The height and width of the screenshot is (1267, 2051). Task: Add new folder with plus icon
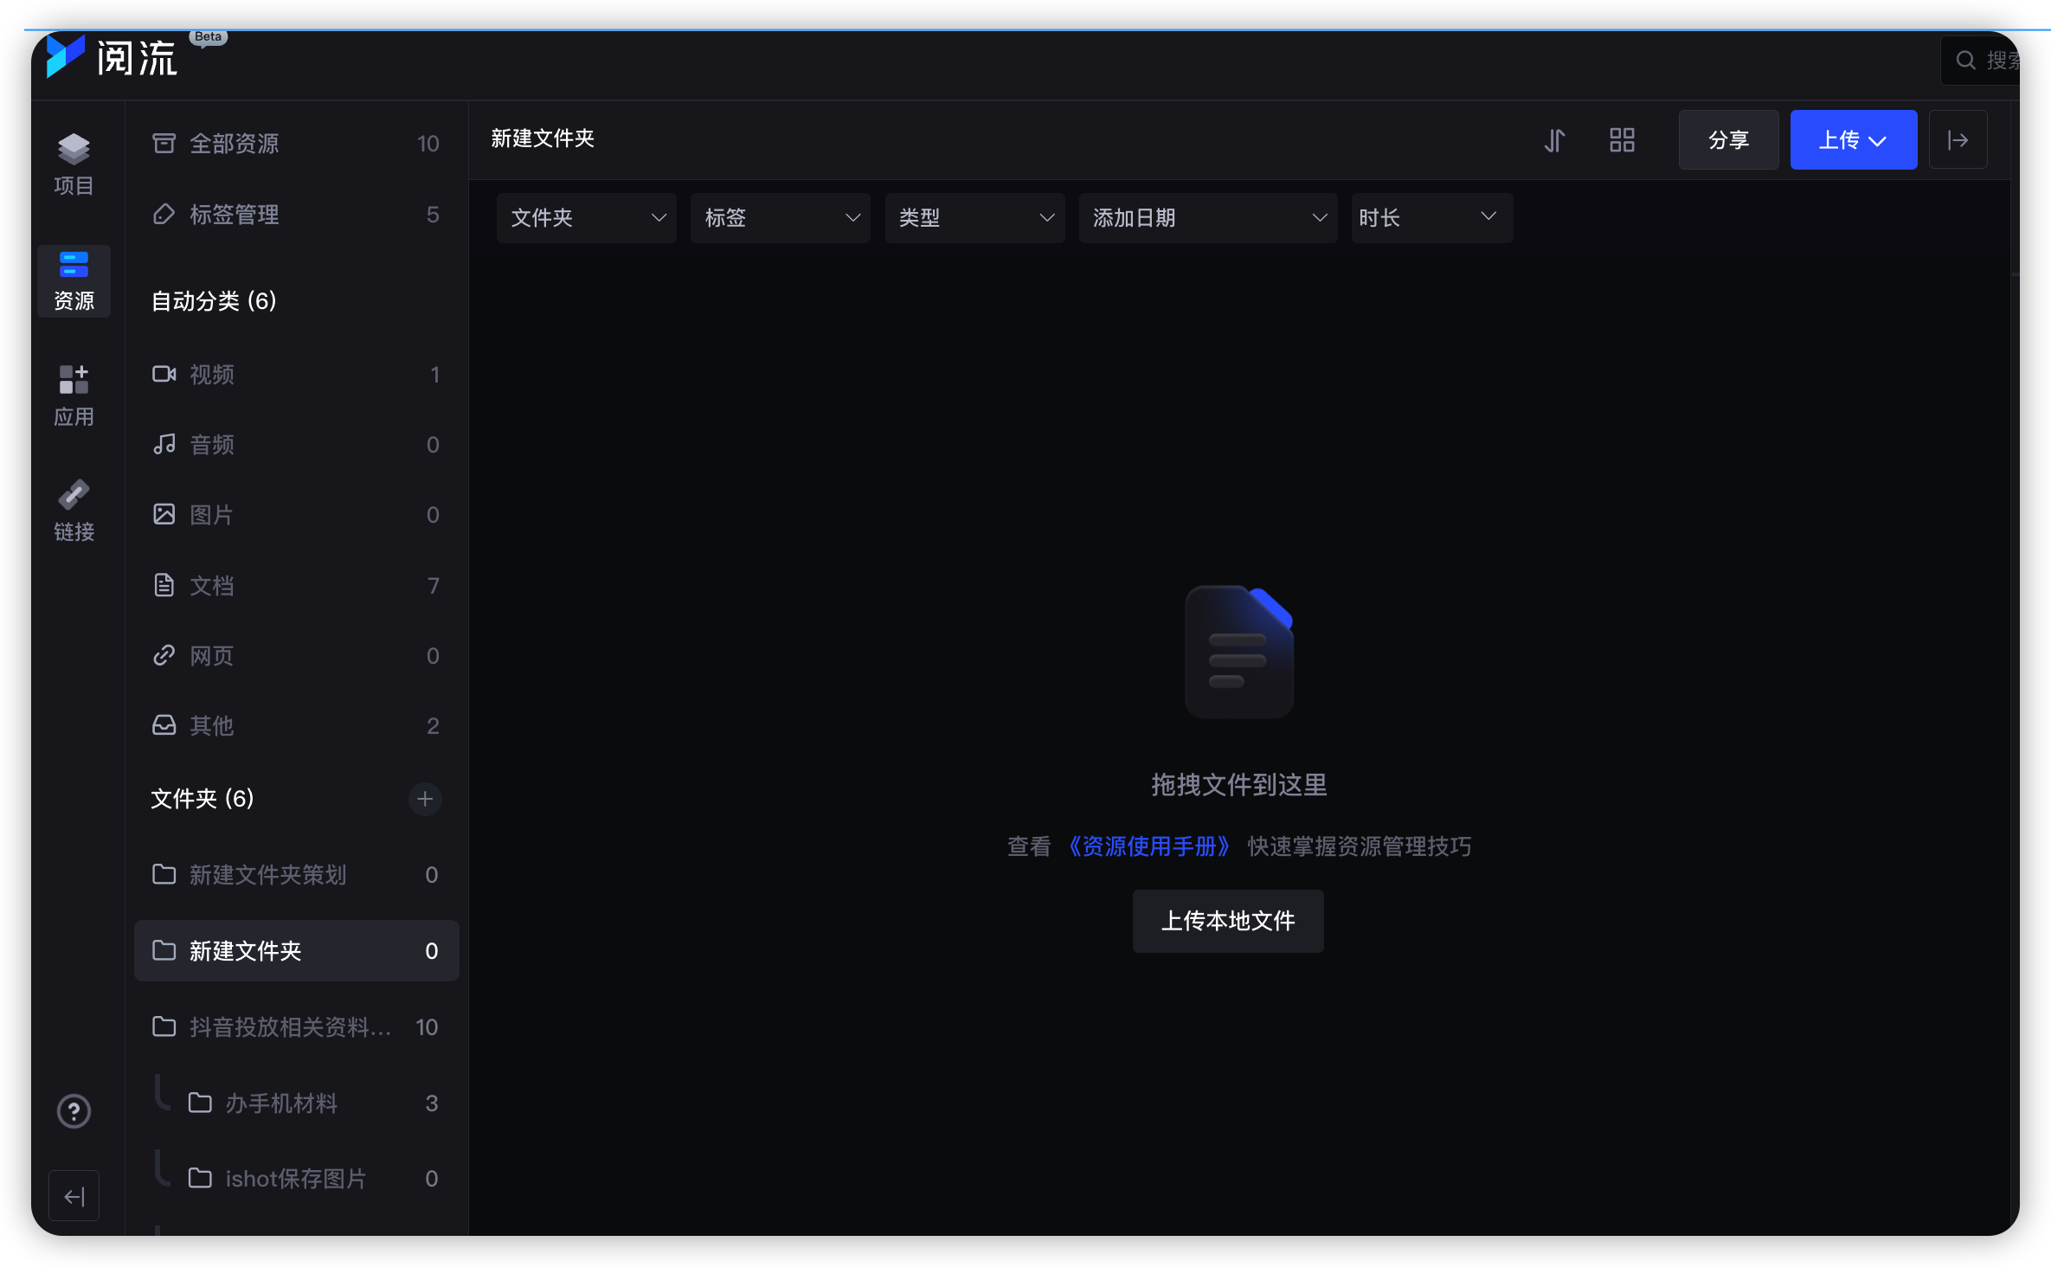coord(425,799)
